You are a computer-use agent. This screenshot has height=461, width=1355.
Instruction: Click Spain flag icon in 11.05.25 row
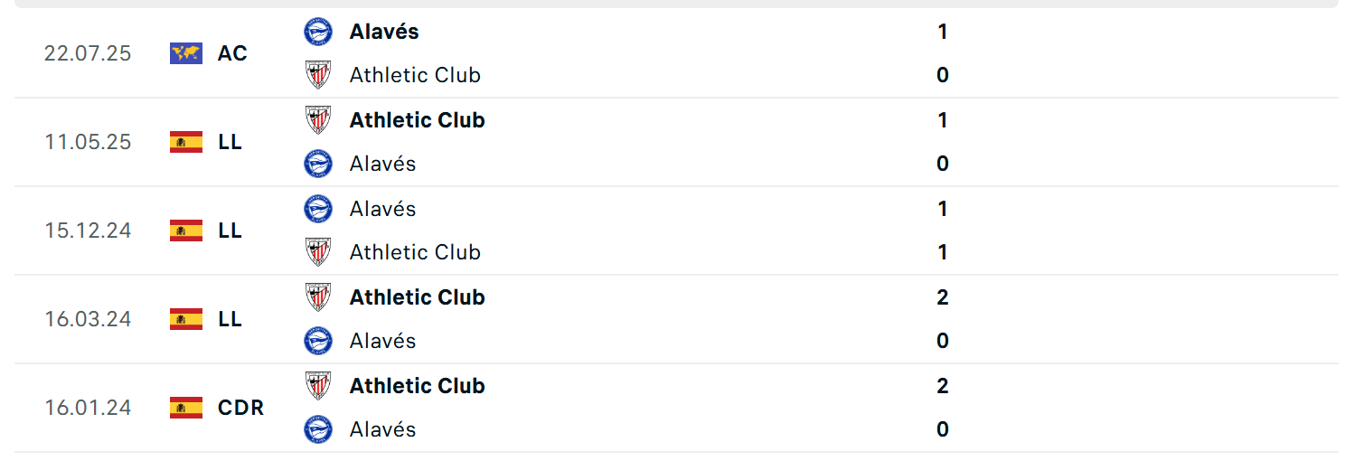pos(186,142)
